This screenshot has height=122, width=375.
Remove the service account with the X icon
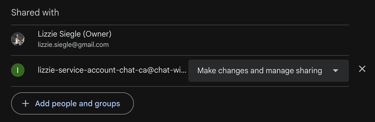[362, 69]
